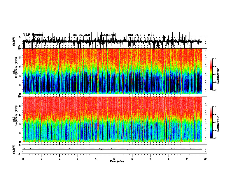231x178 pixels.
Task: Click the "-5" tick on ch.3(V) axis
Action: point(20,154)
